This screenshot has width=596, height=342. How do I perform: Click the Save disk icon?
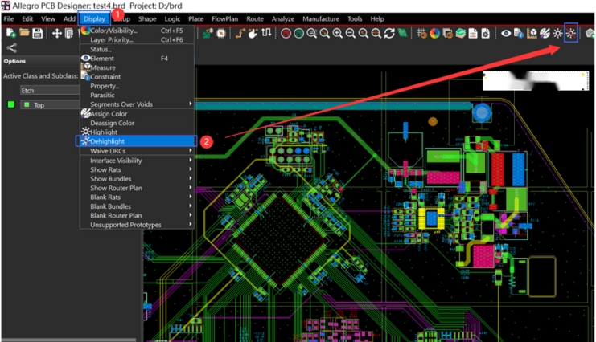tap(38, 33)
